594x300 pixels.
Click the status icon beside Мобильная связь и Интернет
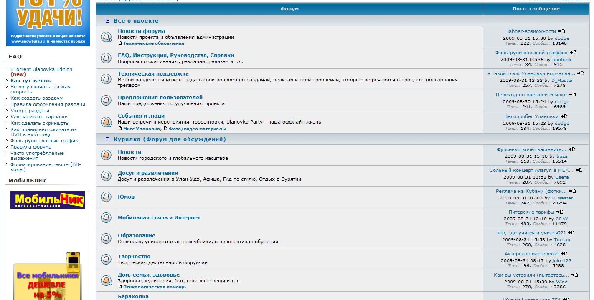click(x=106, y=217)
